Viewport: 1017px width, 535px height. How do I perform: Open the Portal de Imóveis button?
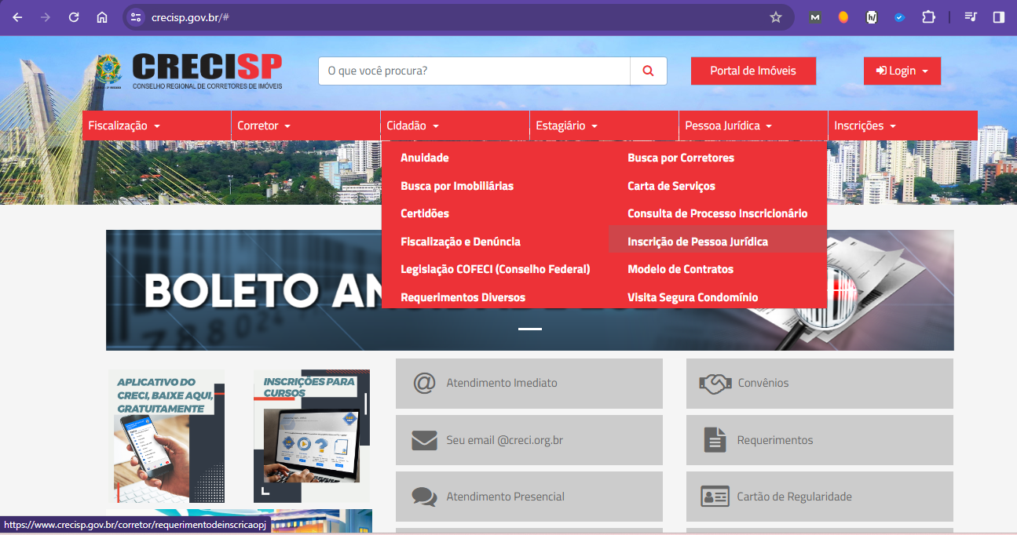coord(753,71)
